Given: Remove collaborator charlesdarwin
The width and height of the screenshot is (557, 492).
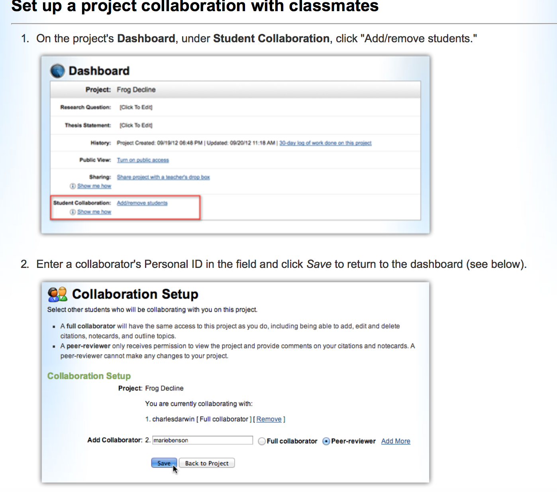Looking at the screenshot, I should (269, 419).
